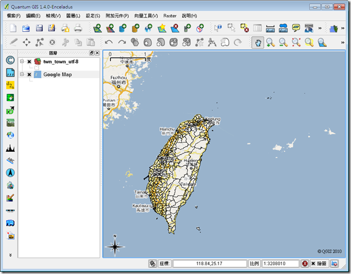The height and width of the screenshot is (274, 351).
Task: Toggle visibility of Google Map layer
Action: (x=29, y=75)
